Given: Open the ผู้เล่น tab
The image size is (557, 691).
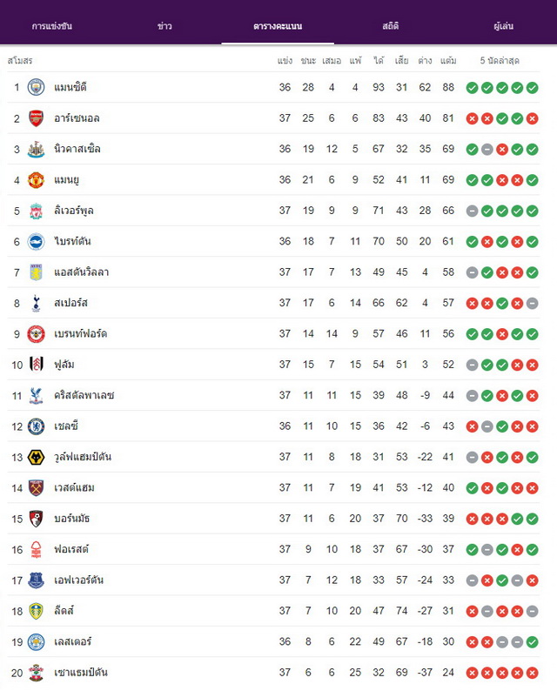Looking at the screenshot, I should pos(503,26).
